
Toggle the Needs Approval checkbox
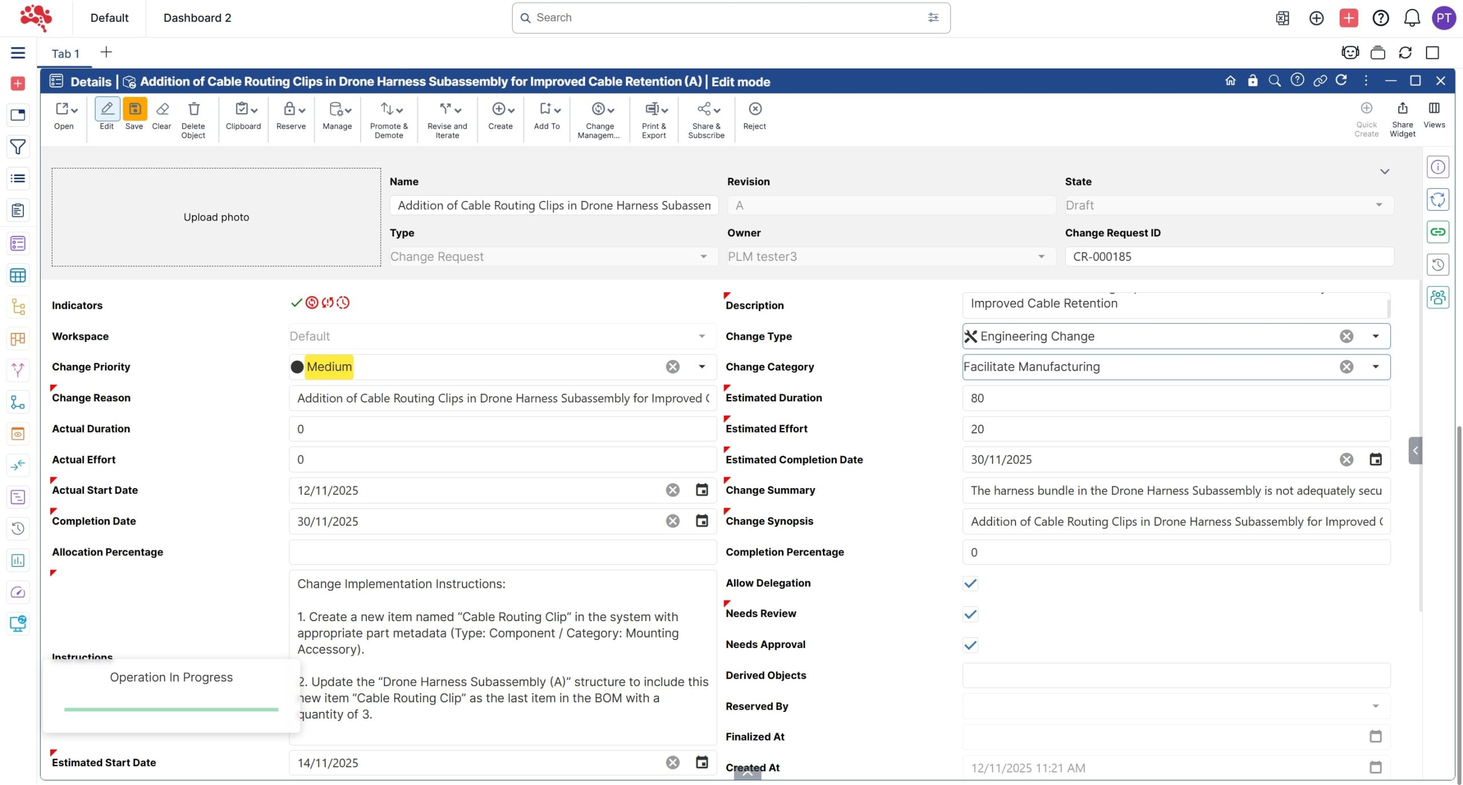coord(970,645)
